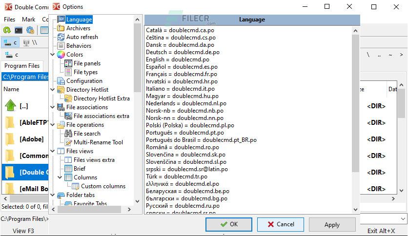
Task: Click the File types icon
Action: coord(68,72)
